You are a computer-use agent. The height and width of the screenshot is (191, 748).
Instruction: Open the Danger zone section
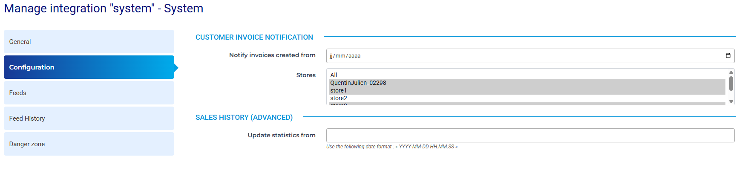click(89, 144)
